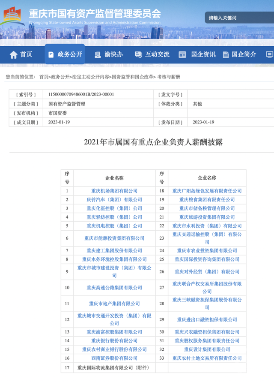274x382 pixels.
Task: Click the page icon beside 国企简介
Action: point(226,54)
